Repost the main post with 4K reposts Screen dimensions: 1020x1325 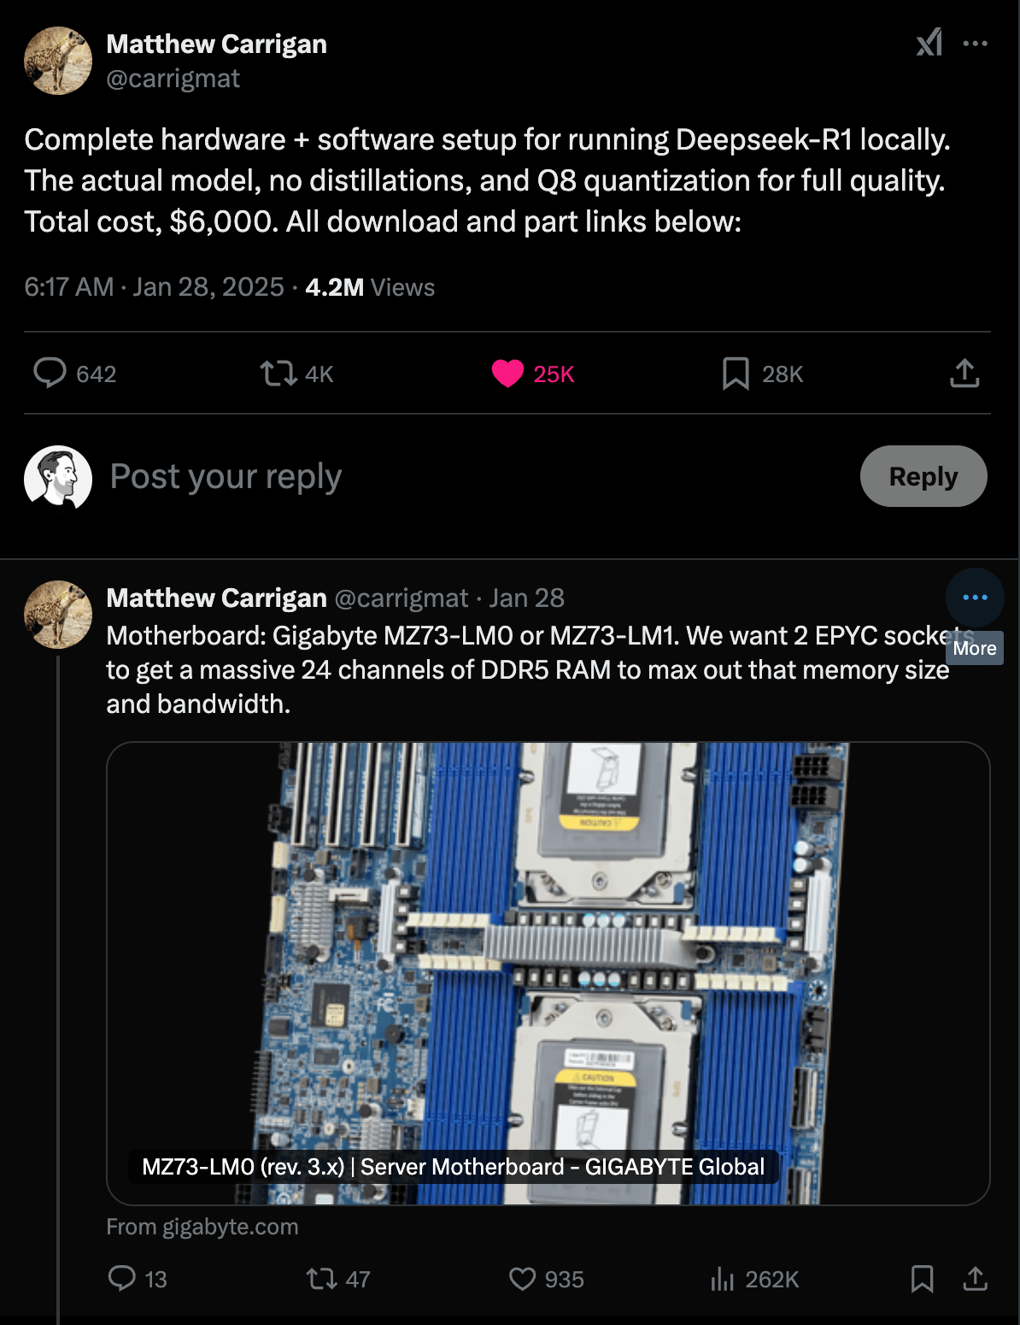278,374
